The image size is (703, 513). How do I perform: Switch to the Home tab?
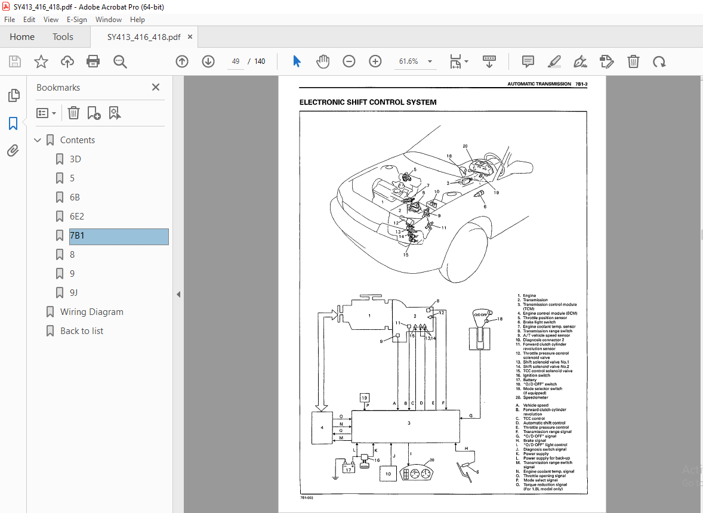[22, 37]
